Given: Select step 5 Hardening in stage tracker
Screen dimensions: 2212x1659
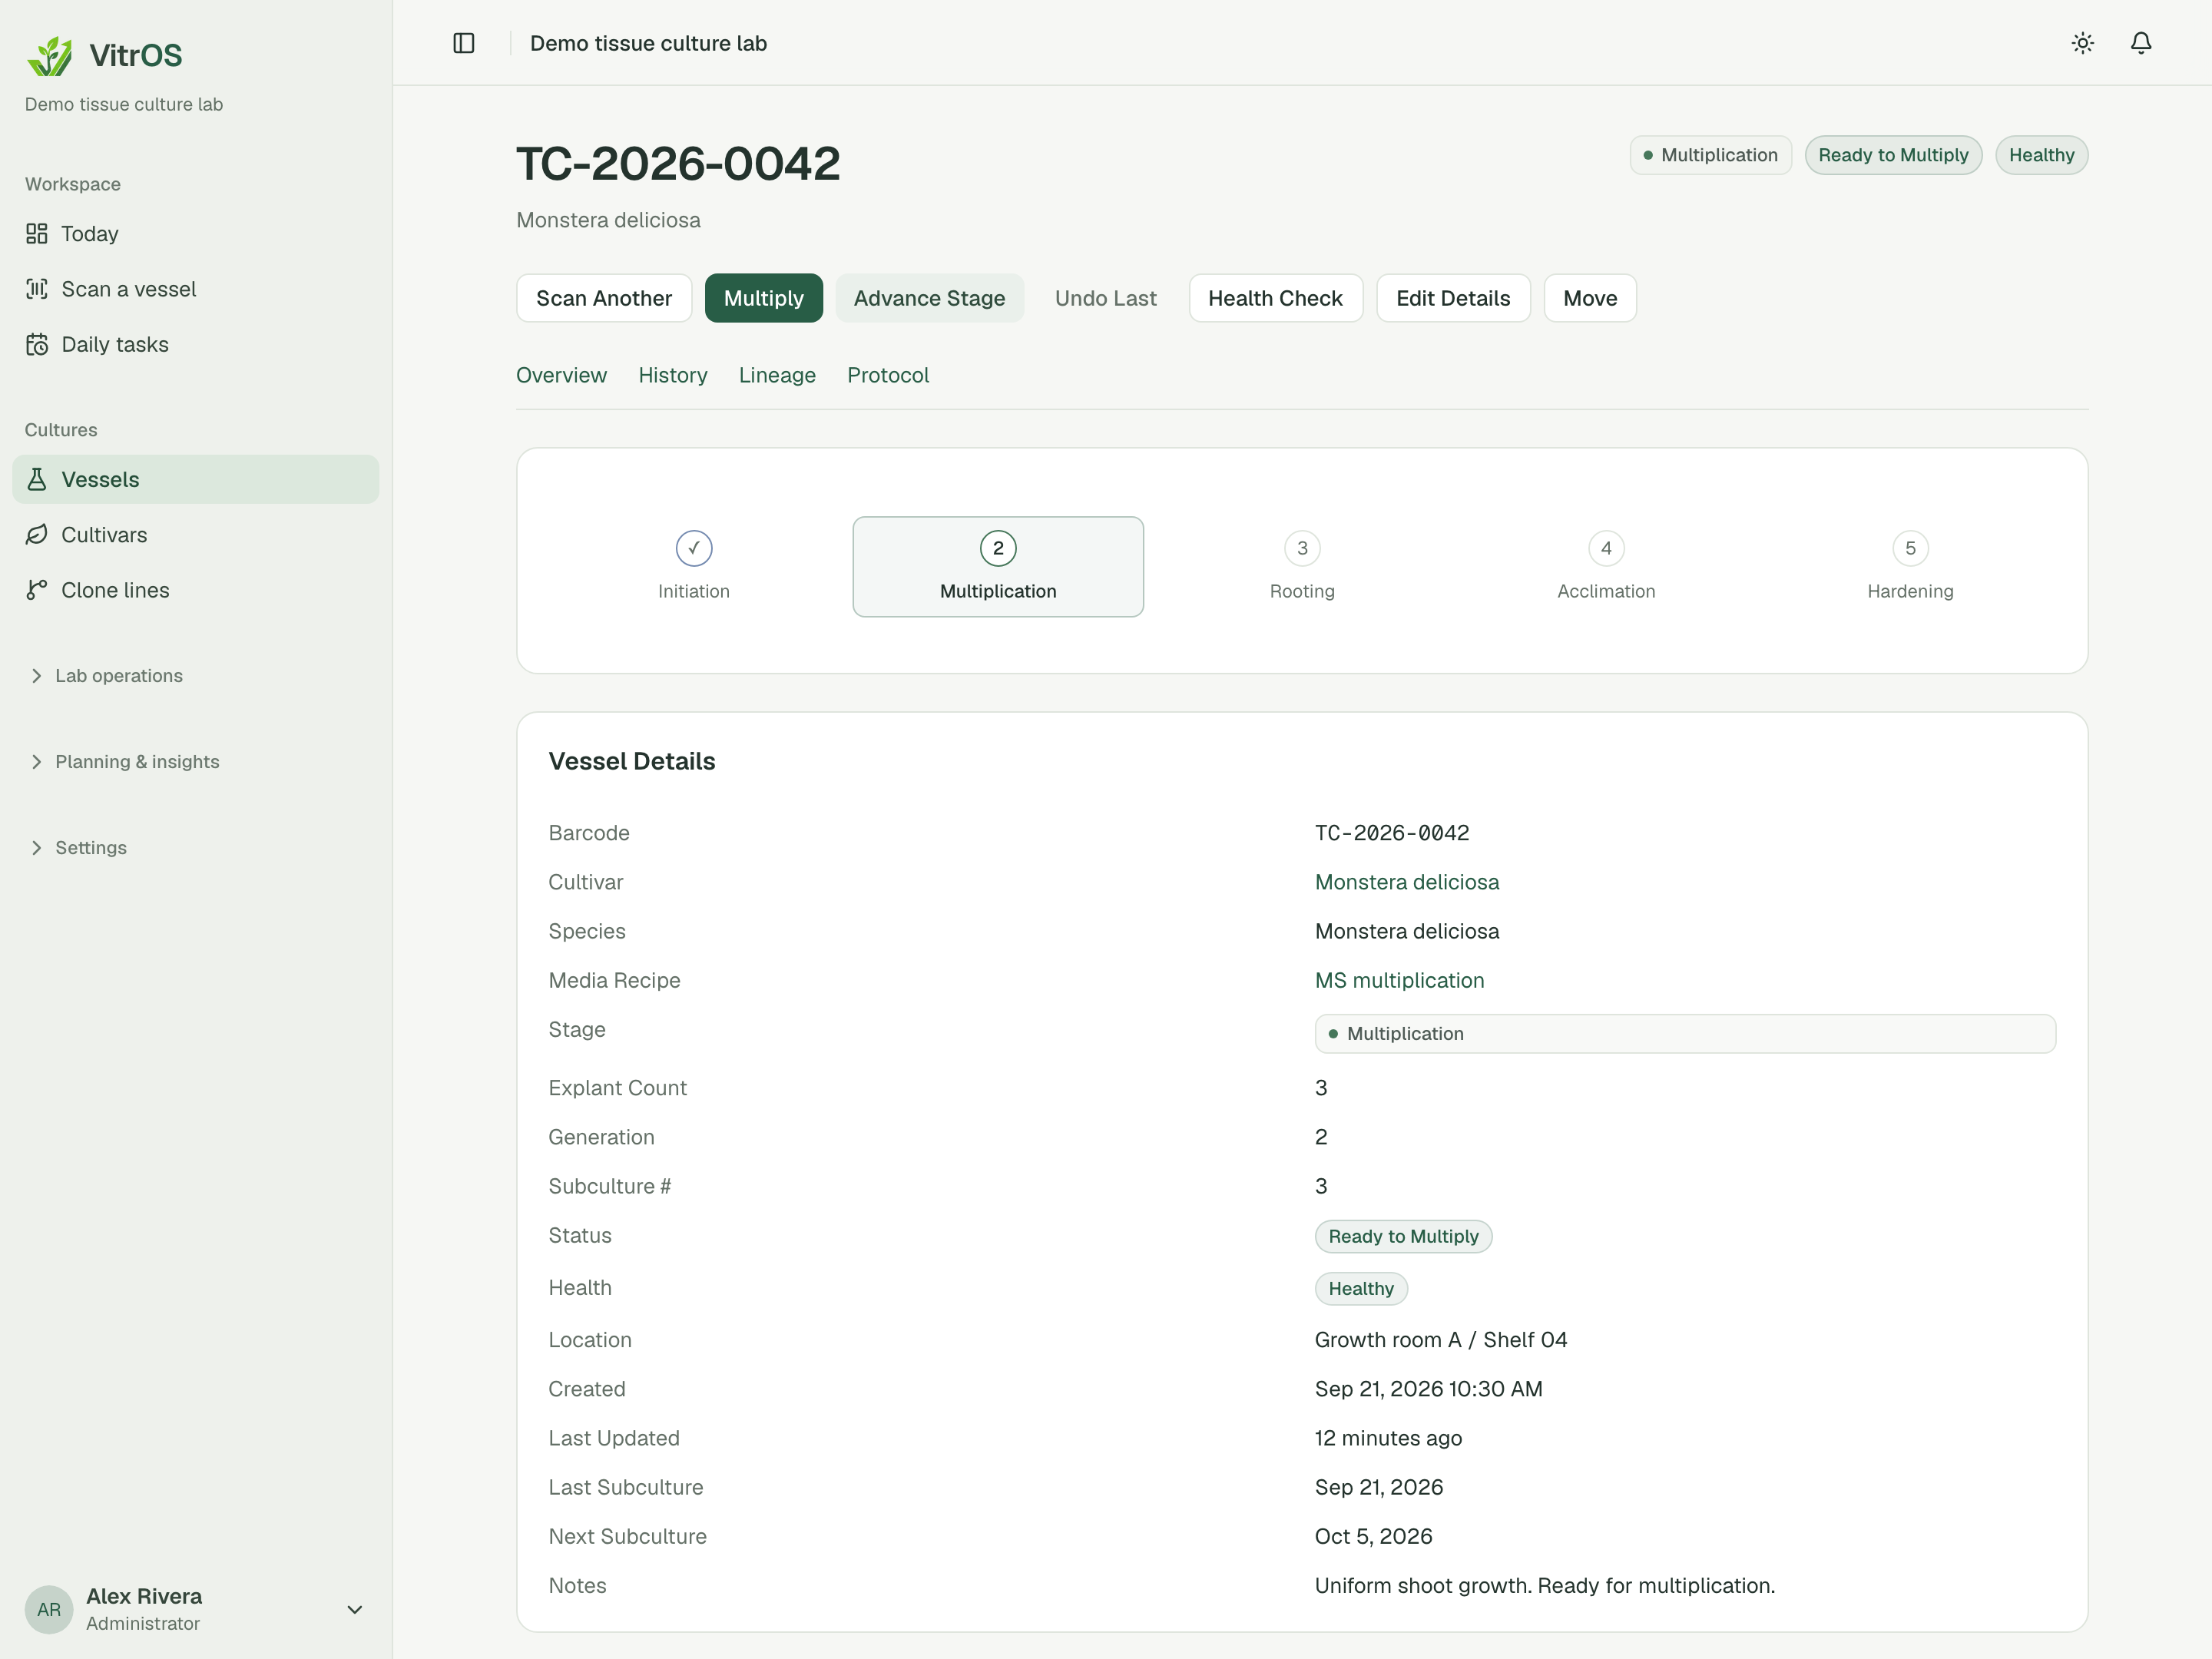Looking at the screenshot, I should (x=1910, y=567).
